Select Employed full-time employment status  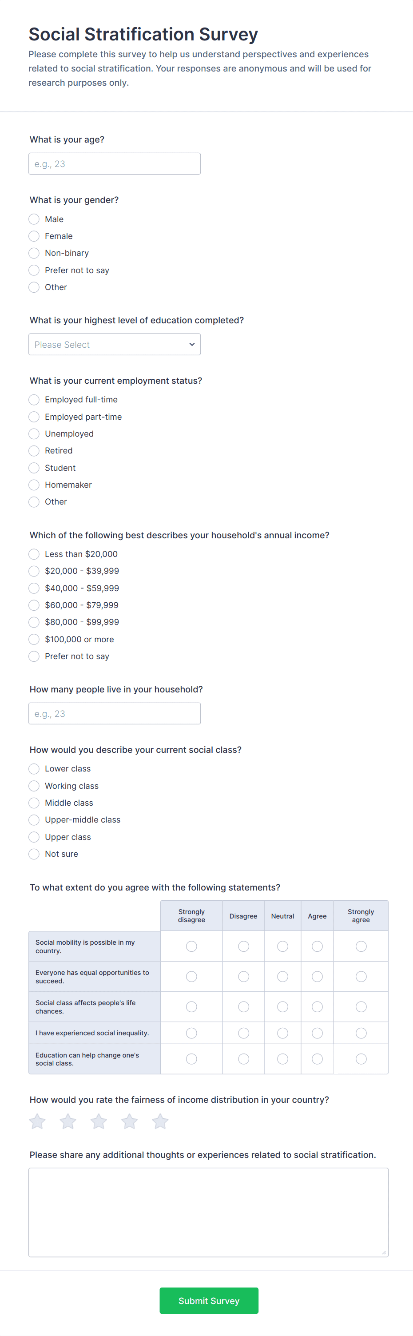pos(34,399)
